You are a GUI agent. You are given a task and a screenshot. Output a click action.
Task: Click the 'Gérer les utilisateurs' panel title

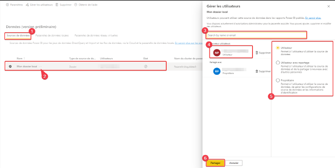223,6
